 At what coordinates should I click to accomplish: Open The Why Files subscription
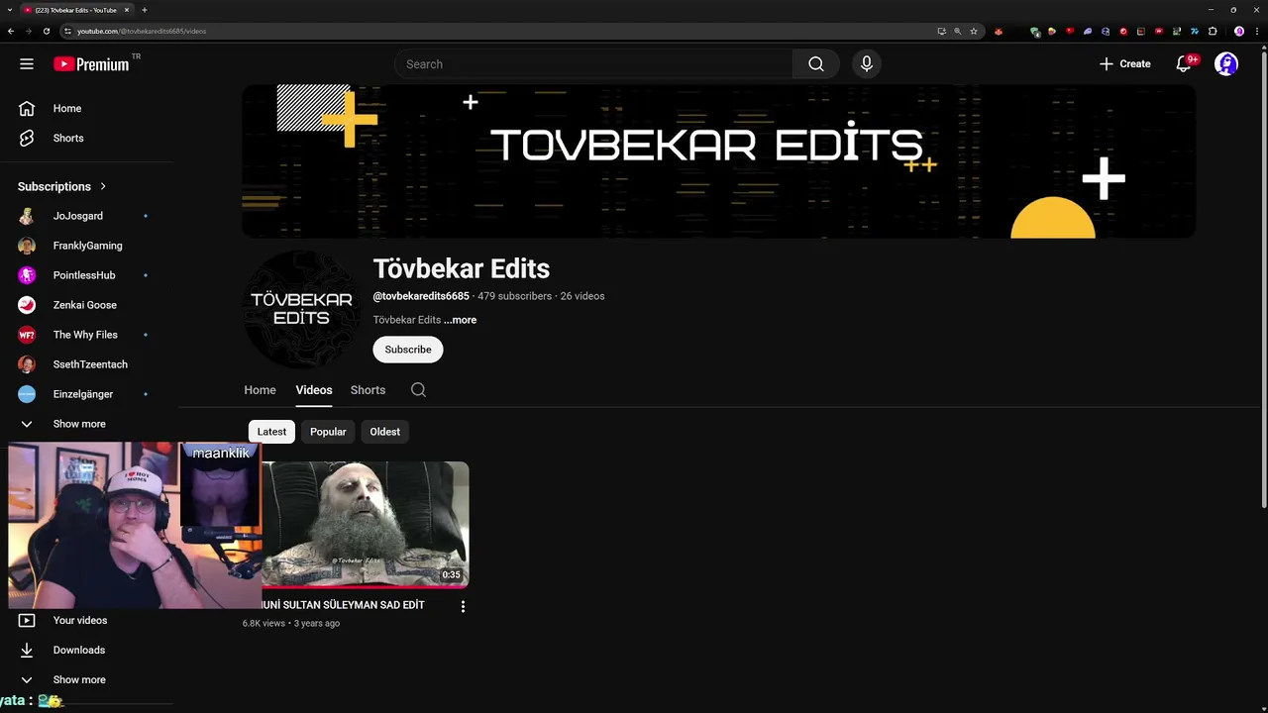coord(87,335)
